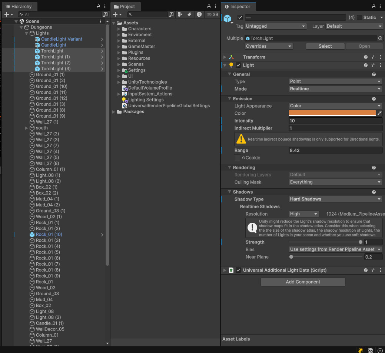
Task: Click the Add Component button
Action: click(303, 282)
